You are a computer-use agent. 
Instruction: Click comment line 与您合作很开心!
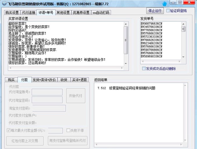pos(21,37)
